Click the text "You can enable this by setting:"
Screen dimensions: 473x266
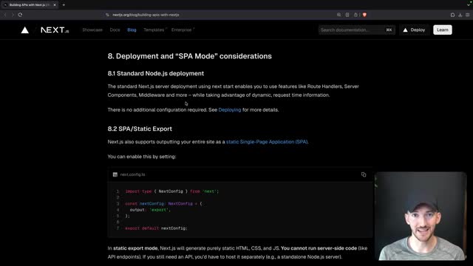pyautogui.click(x=142, y=157)
